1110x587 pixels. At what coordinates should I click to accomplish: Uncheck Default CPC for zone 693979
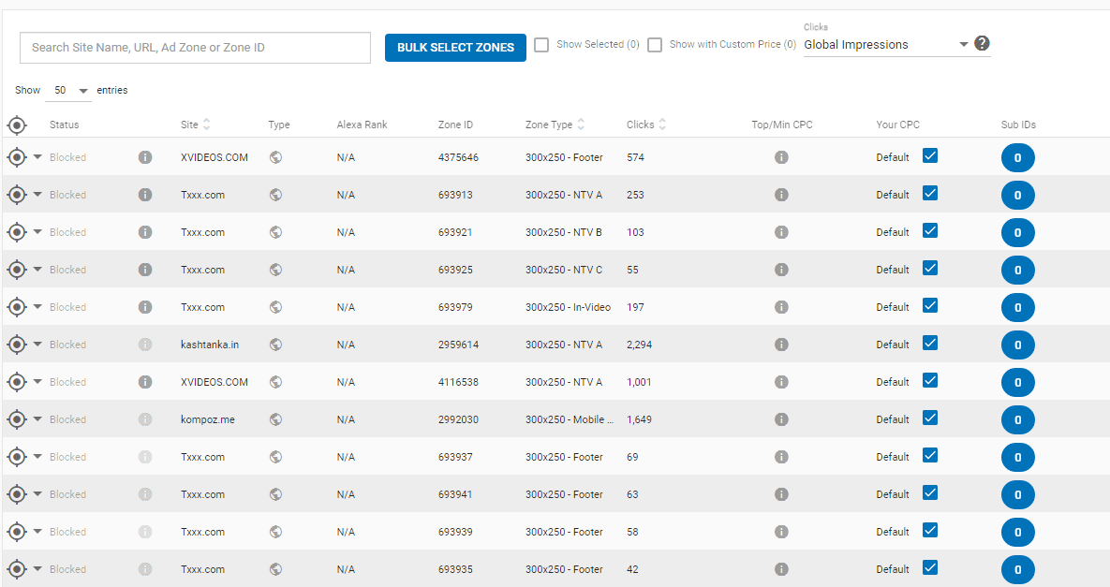coord(930,305)
